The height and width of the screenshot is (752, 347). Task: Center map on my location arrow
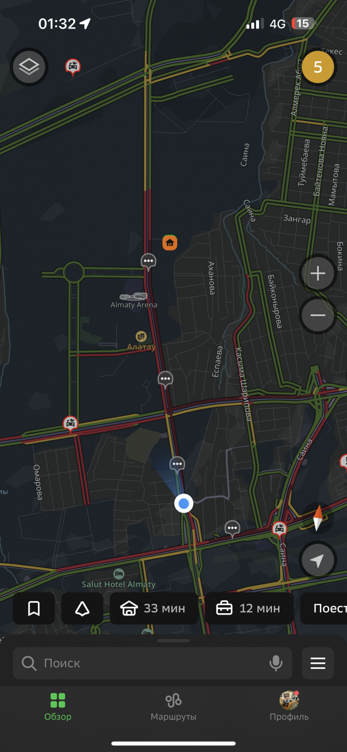(318, 560)
